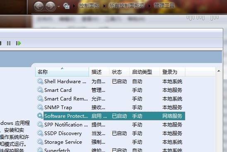
Task: Click the Forward navigation arrow in Explorer window
Action: point(51,6)
